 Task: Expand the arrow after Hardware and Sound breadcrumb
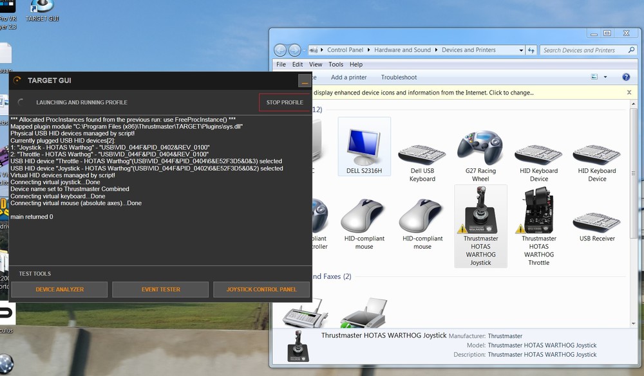[x=436, y=50]
